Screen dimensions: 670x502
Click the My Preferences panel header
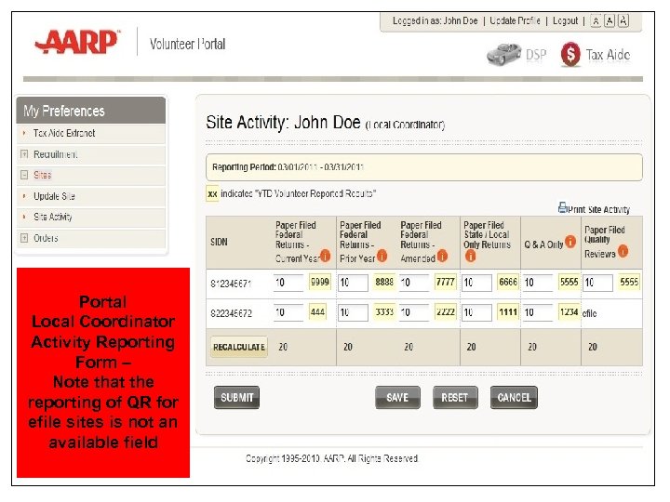(x=90, y=111)
